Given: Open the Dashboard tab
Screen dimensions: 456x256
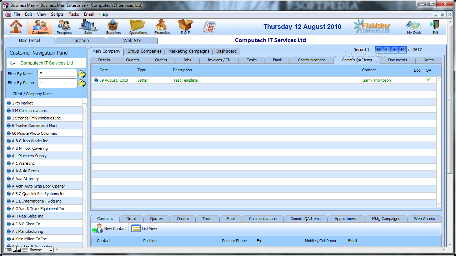Looking at the screenshot, I should (x=226, y=51).
